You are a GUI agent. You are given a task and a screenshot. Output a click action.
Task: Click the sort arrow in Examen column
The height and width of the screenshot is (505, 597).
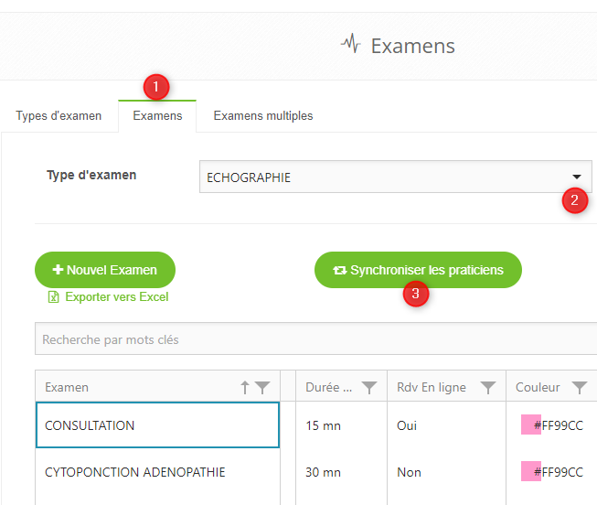tap(245, 388)
